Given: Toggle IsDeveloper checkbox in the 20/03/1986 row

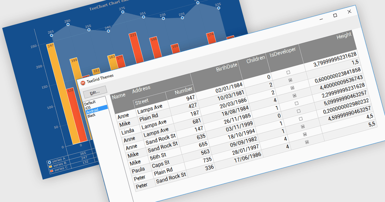Looking at the screenshot, I should click(292, 88).
